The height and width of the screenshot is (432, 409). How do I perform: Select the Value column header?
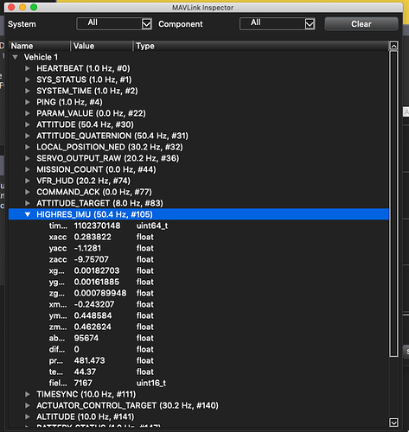click(x=102, y=46)
